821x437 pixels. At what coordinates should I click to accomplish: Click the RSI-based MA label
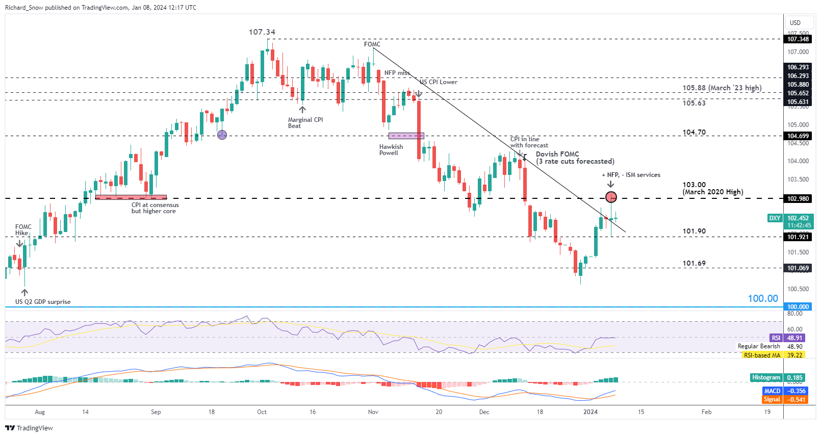[x=762, y=355]
